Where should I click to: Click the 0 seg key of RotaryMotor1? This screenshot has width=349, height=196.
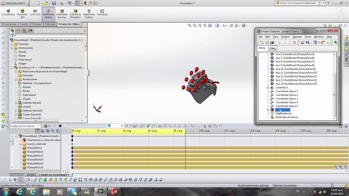tap(72, 152)
